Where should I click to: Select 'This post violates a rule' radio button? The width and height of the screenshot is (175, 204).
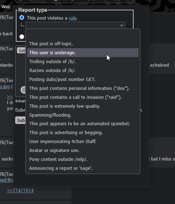[x=22, y=17]
